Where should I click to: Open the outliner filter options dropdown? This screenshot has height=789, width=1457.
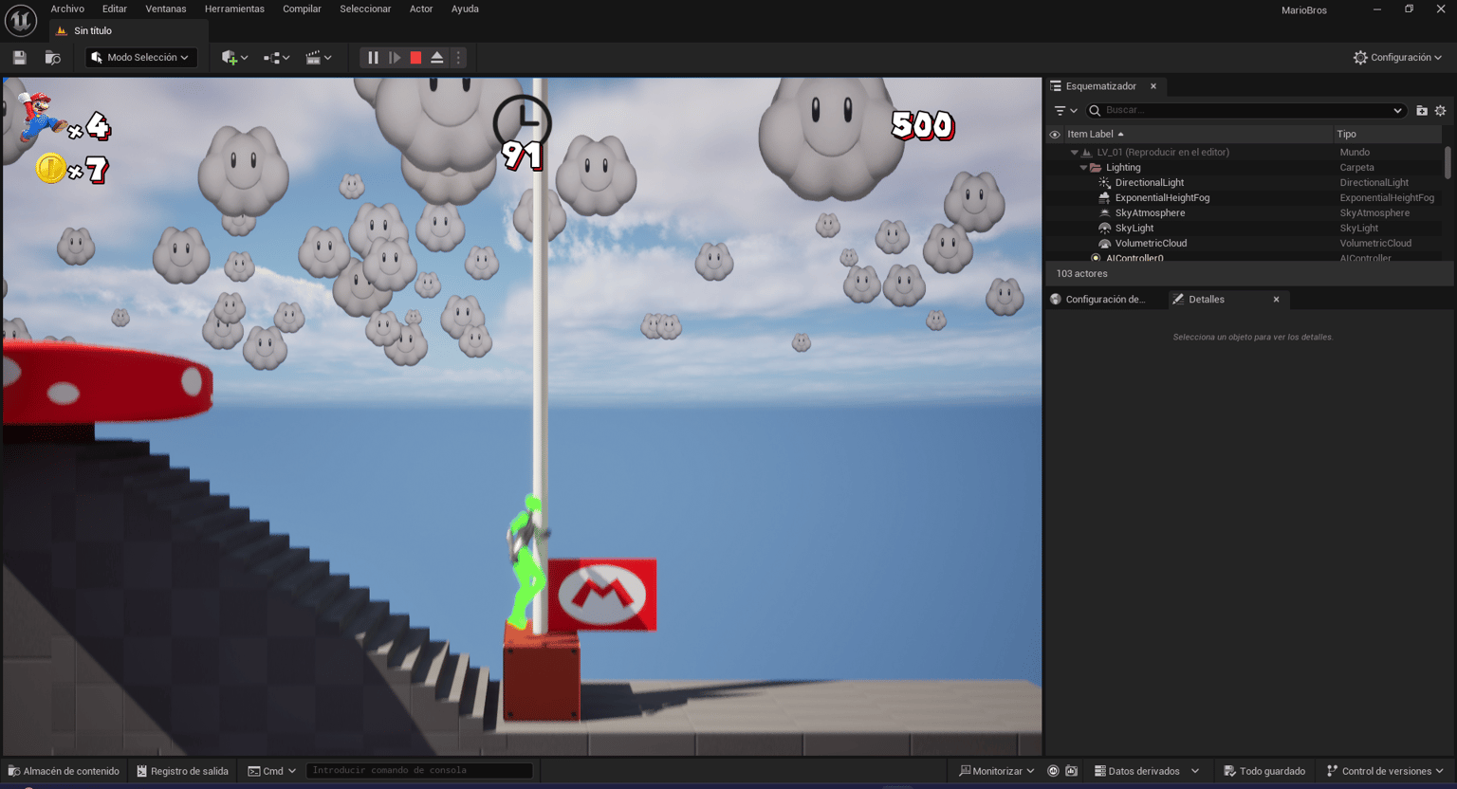[1066, 111]
